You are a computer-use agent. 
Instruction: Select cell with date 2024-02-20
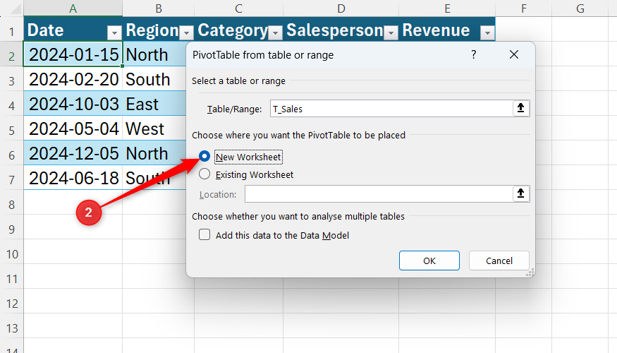click(73, 79)
